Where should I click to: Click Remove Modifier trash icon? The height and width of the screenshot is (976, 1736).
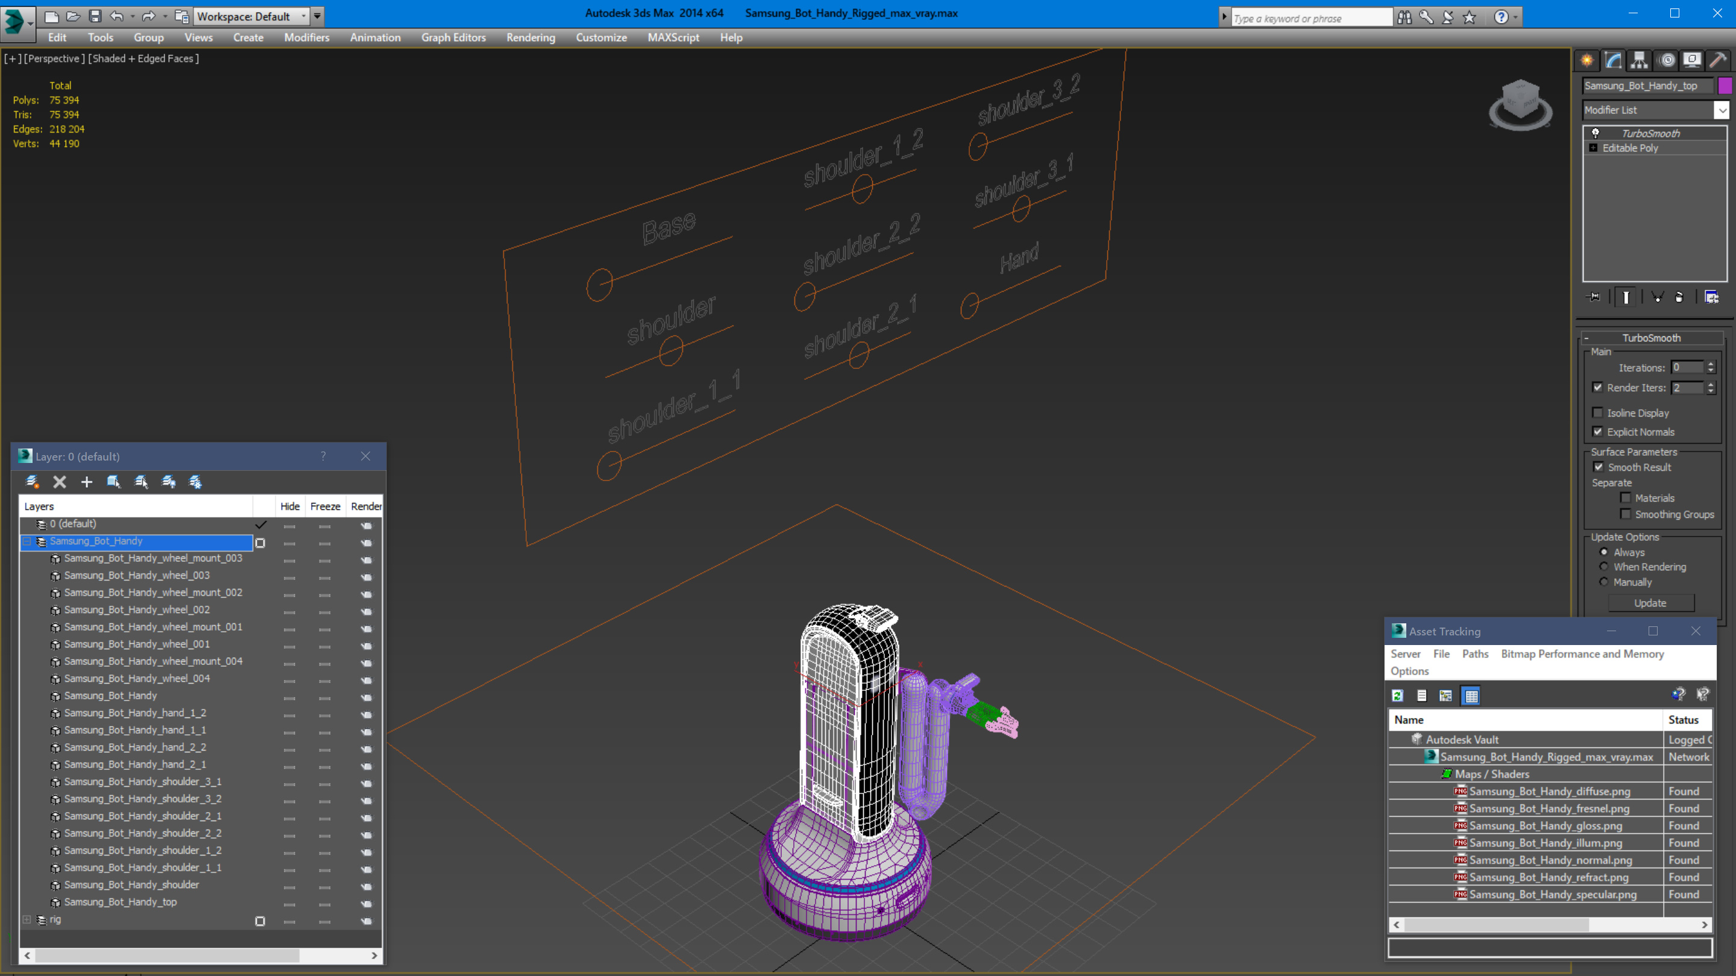coord(1679,297)
